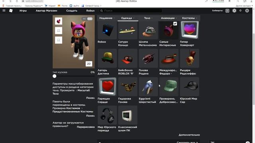Select the Robox black cube item
The image size is (255, 143).
107,31
